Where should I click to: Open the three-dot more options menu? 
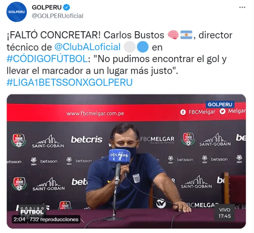click(242, 8)
